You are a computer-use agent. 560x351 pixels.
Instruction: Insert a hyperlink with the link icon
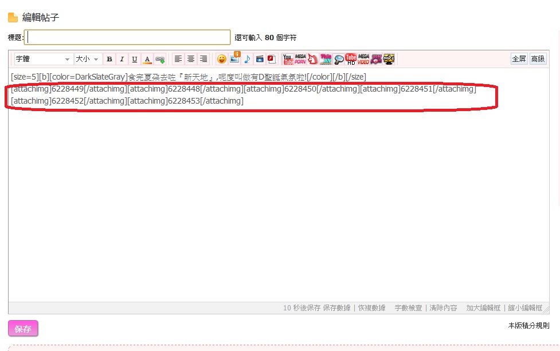[160, 59]
